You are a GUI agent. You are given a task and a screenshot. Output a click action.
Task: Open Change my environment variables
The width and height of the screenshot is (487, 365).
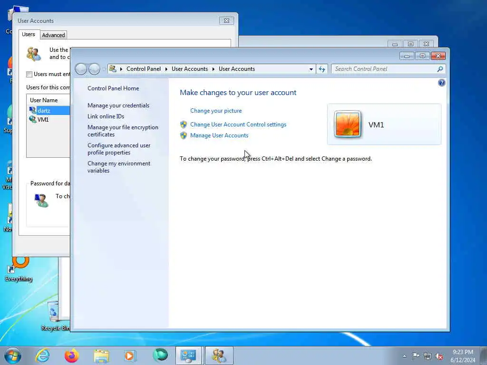118,167
